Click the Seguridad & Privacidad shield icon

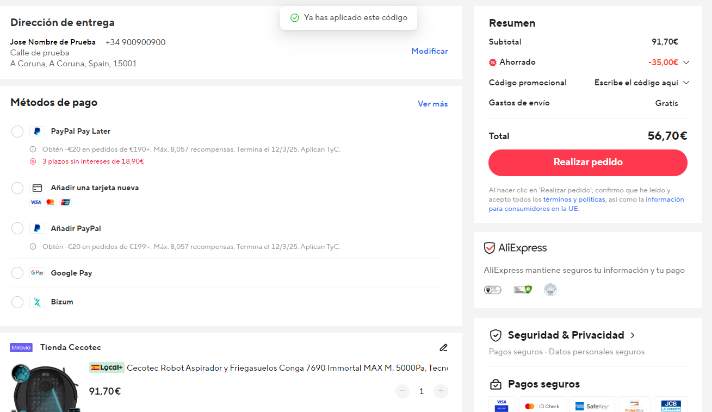[x=495, y=335]
